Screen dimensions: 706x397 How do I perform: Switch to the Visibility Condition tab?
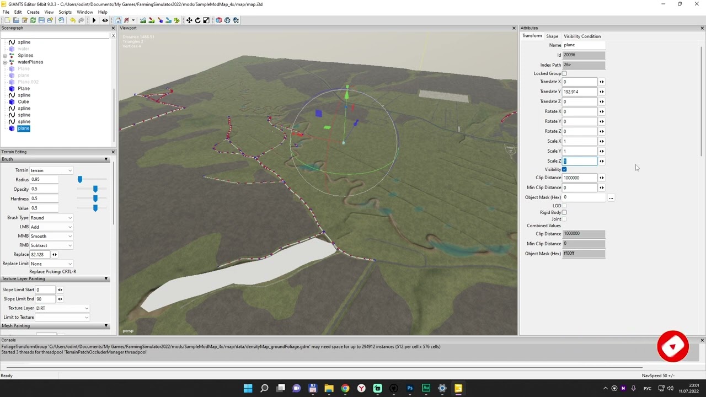click(582, 36)
